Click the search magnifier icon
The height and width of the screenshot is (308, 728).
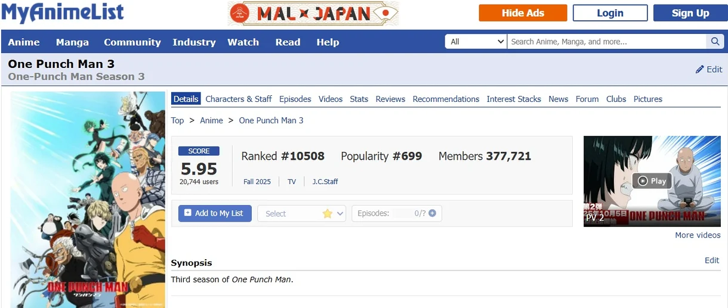pos(714,42)
